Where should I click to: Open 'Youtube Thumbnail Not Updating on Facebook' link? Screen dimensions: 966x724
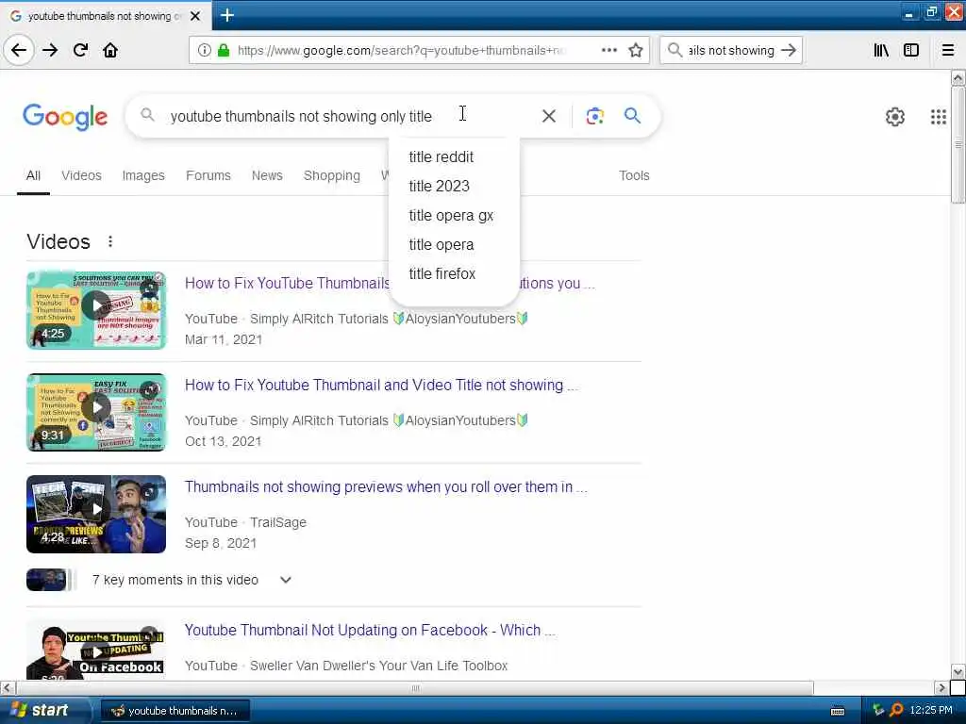pos(370,631)
